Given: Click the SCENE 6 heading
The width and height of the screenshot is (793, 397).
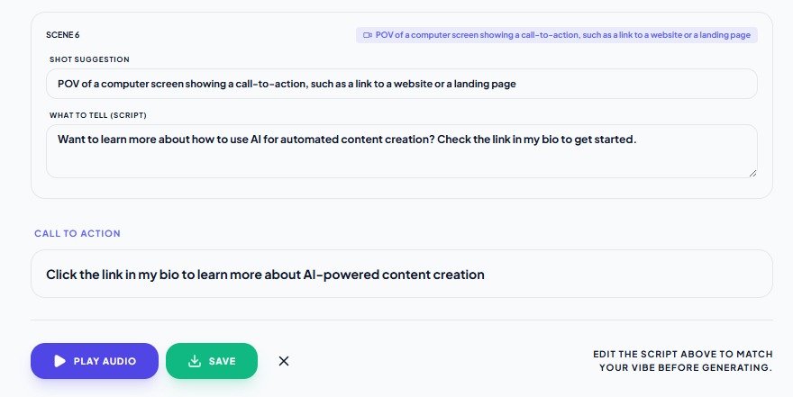Looking at the screenshot, I should (x=63, y=35).
